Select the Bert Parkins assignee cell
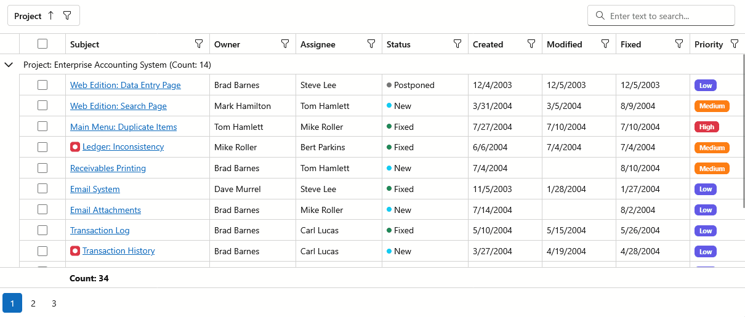 coord(339,147)
